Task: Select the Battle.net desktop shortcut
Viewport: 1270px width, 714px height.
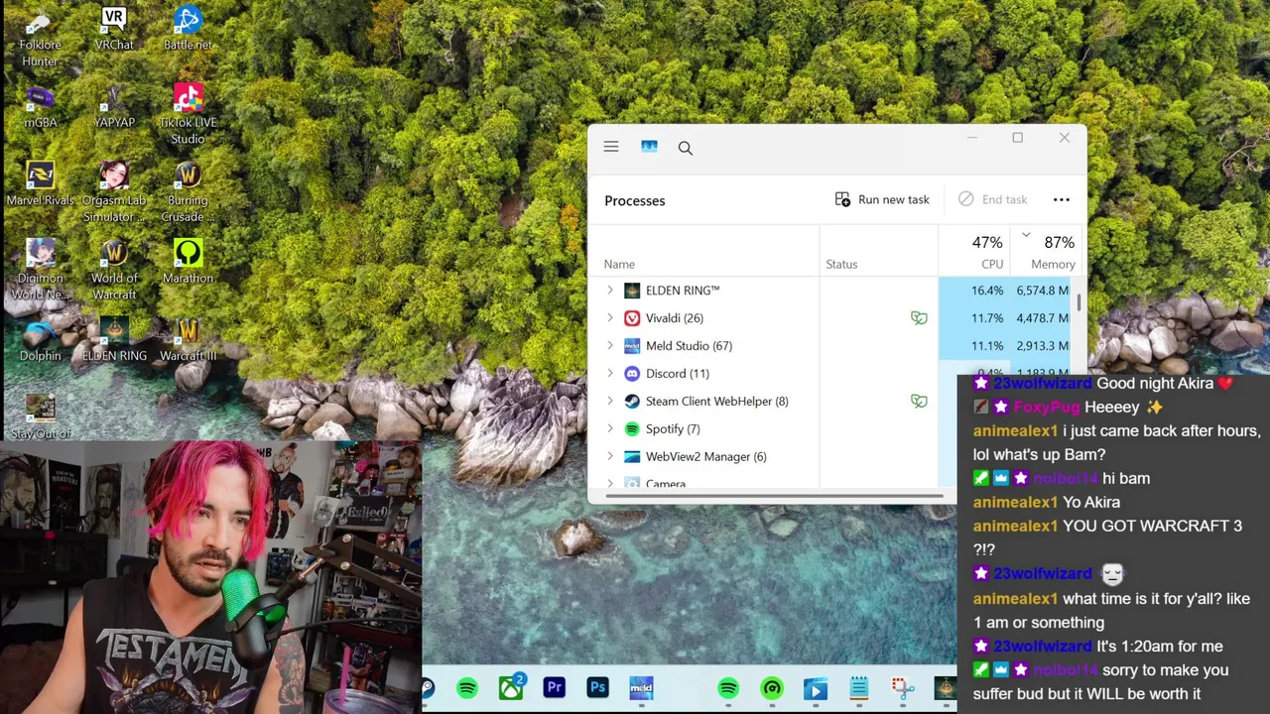Action: (x=188, y=30)
